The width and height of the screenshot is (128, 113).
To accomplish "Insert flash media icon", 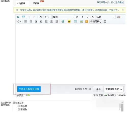I will 87,21.
